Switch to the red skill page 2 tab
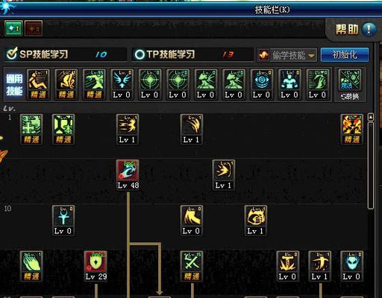This screenshot has height=298, width=382. 34,28
